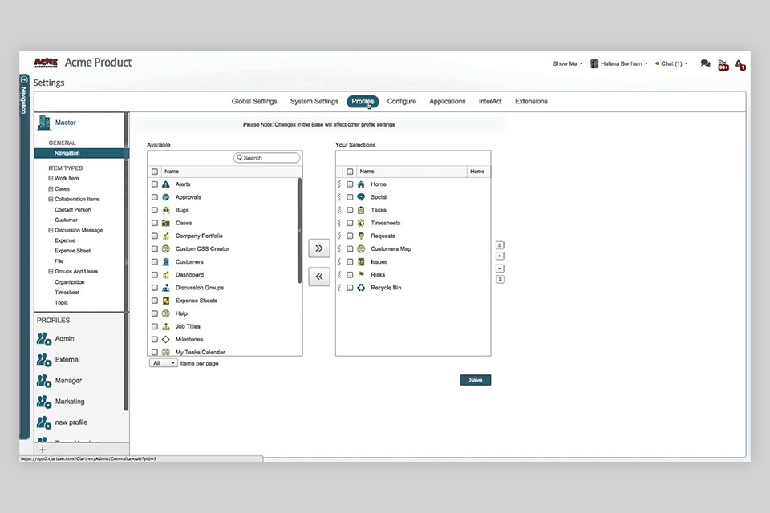
Task: Open the feed icon with 99+ badge
Action: 723,65
